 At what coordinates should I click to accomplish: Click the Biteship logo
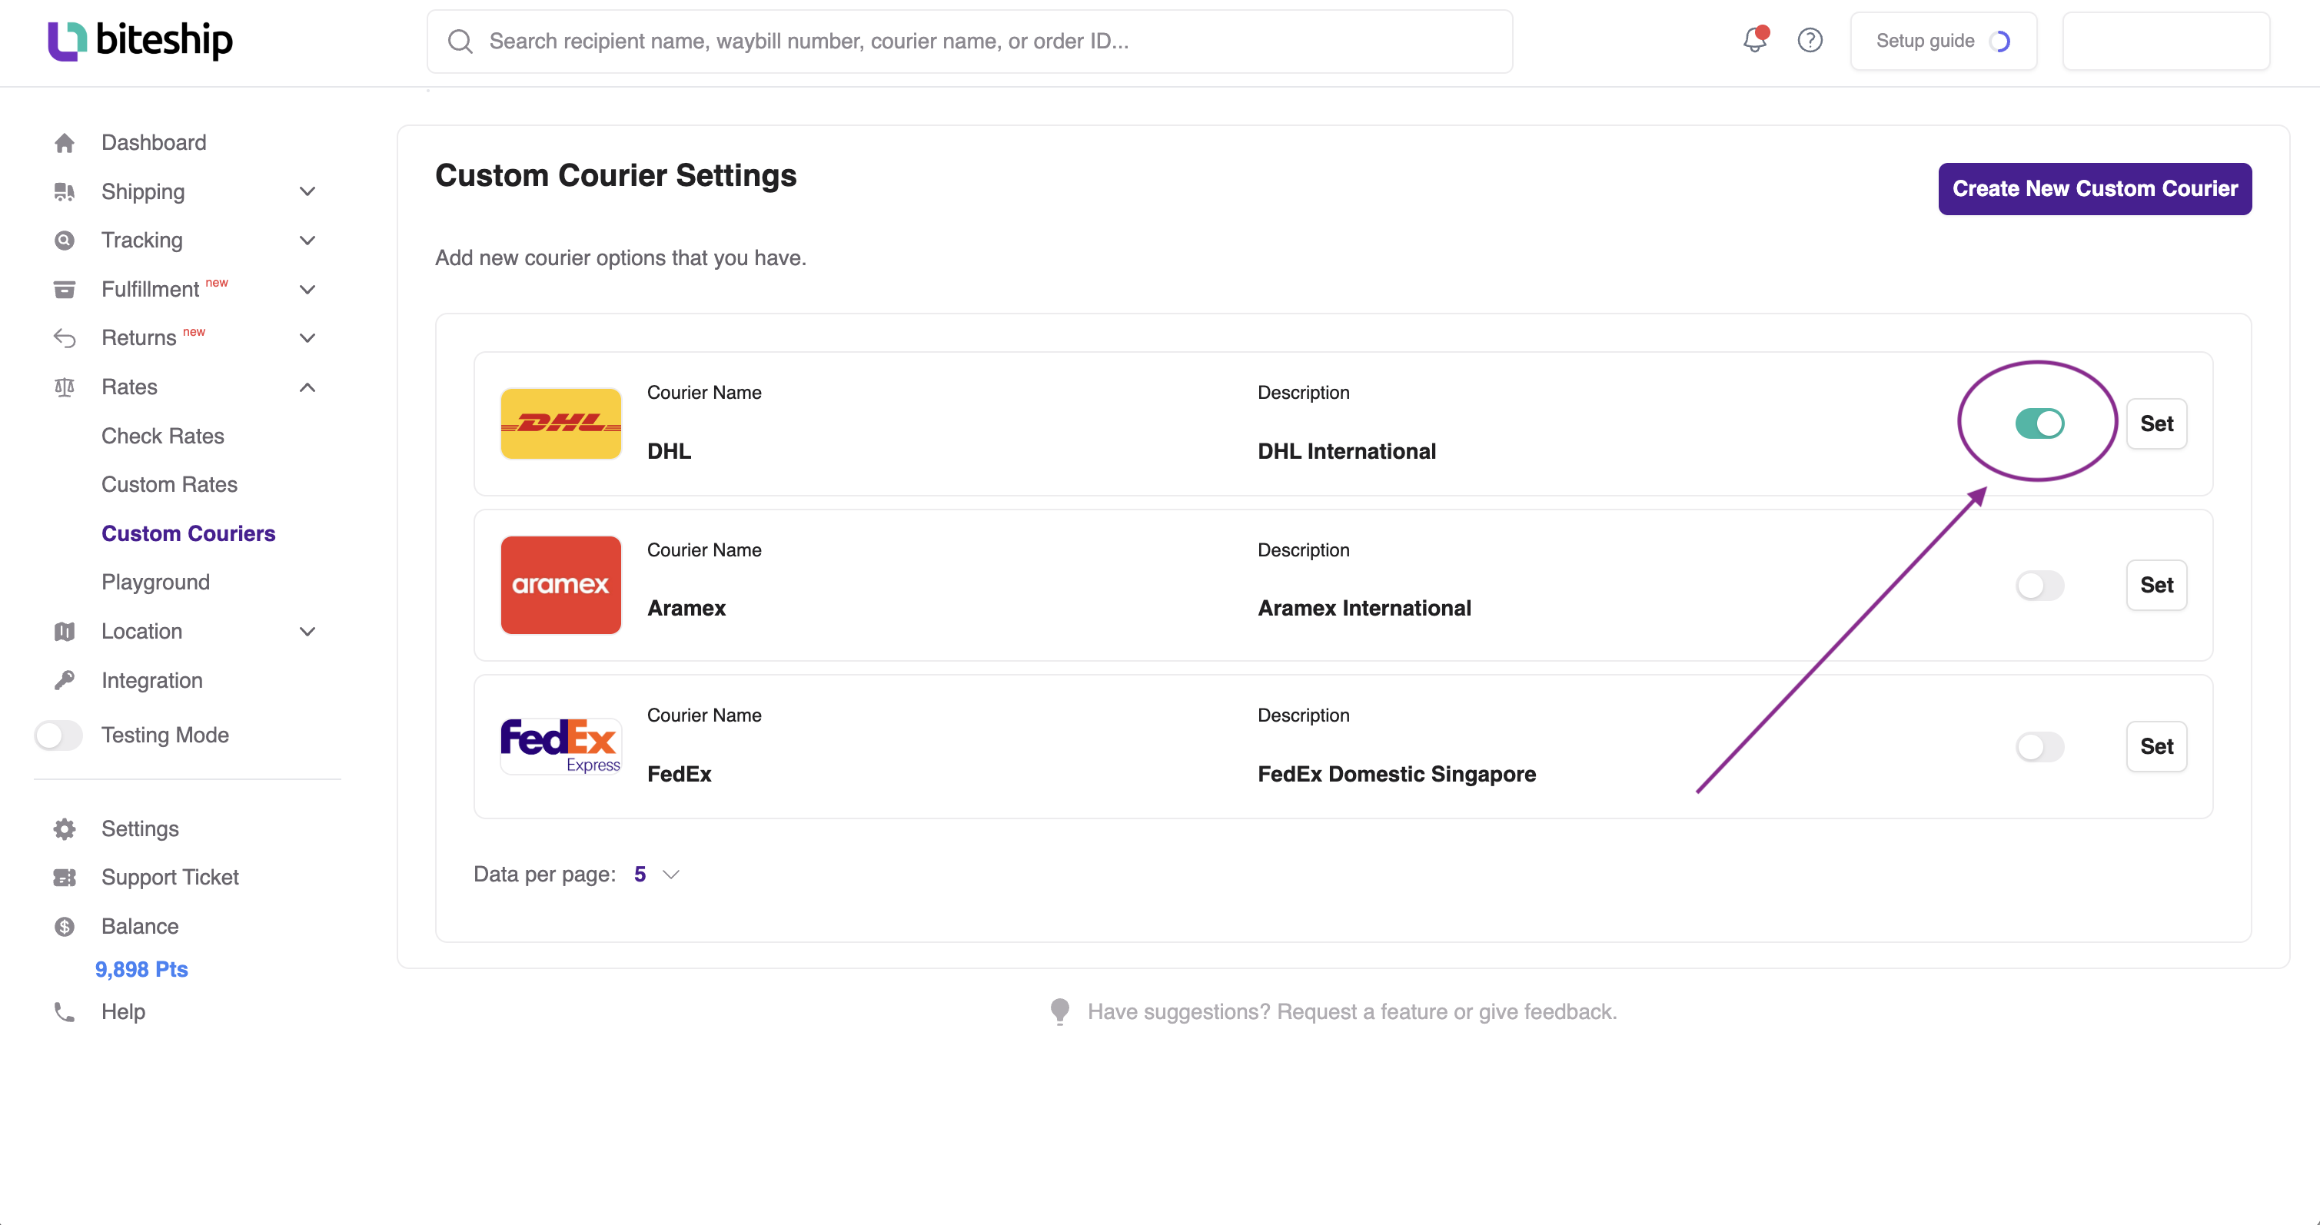point(140,41)
